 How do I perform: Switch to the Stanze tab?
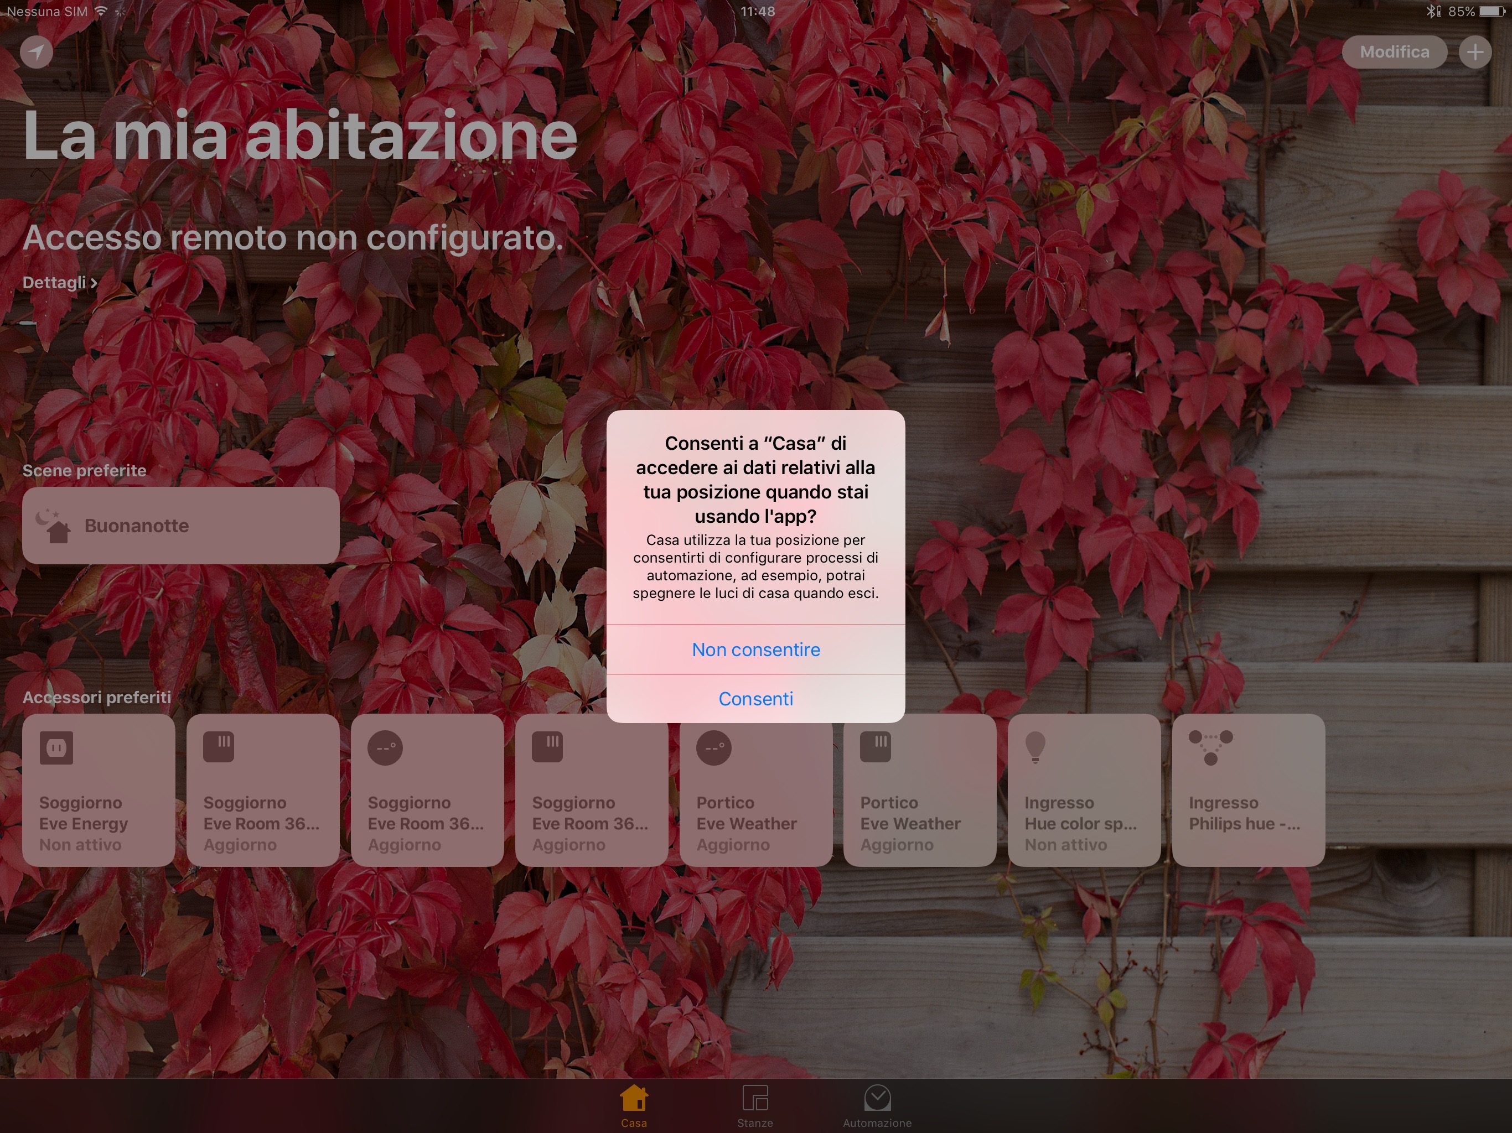(x=755, y=1106)
